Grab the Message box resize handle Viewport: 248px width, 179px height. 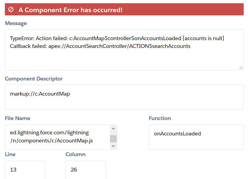click(x=240, y=67)
